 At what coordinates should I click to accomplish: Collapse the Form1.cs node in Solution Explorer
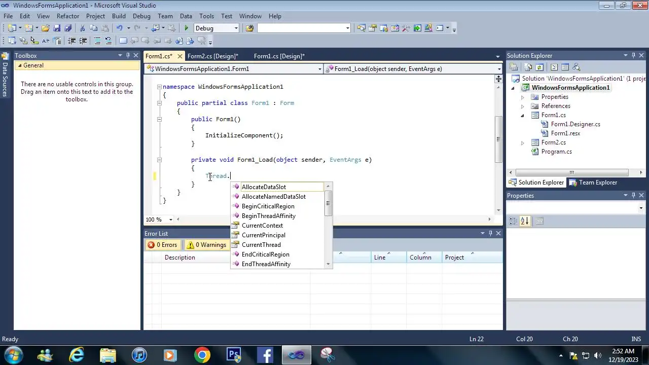pos(522,116)
